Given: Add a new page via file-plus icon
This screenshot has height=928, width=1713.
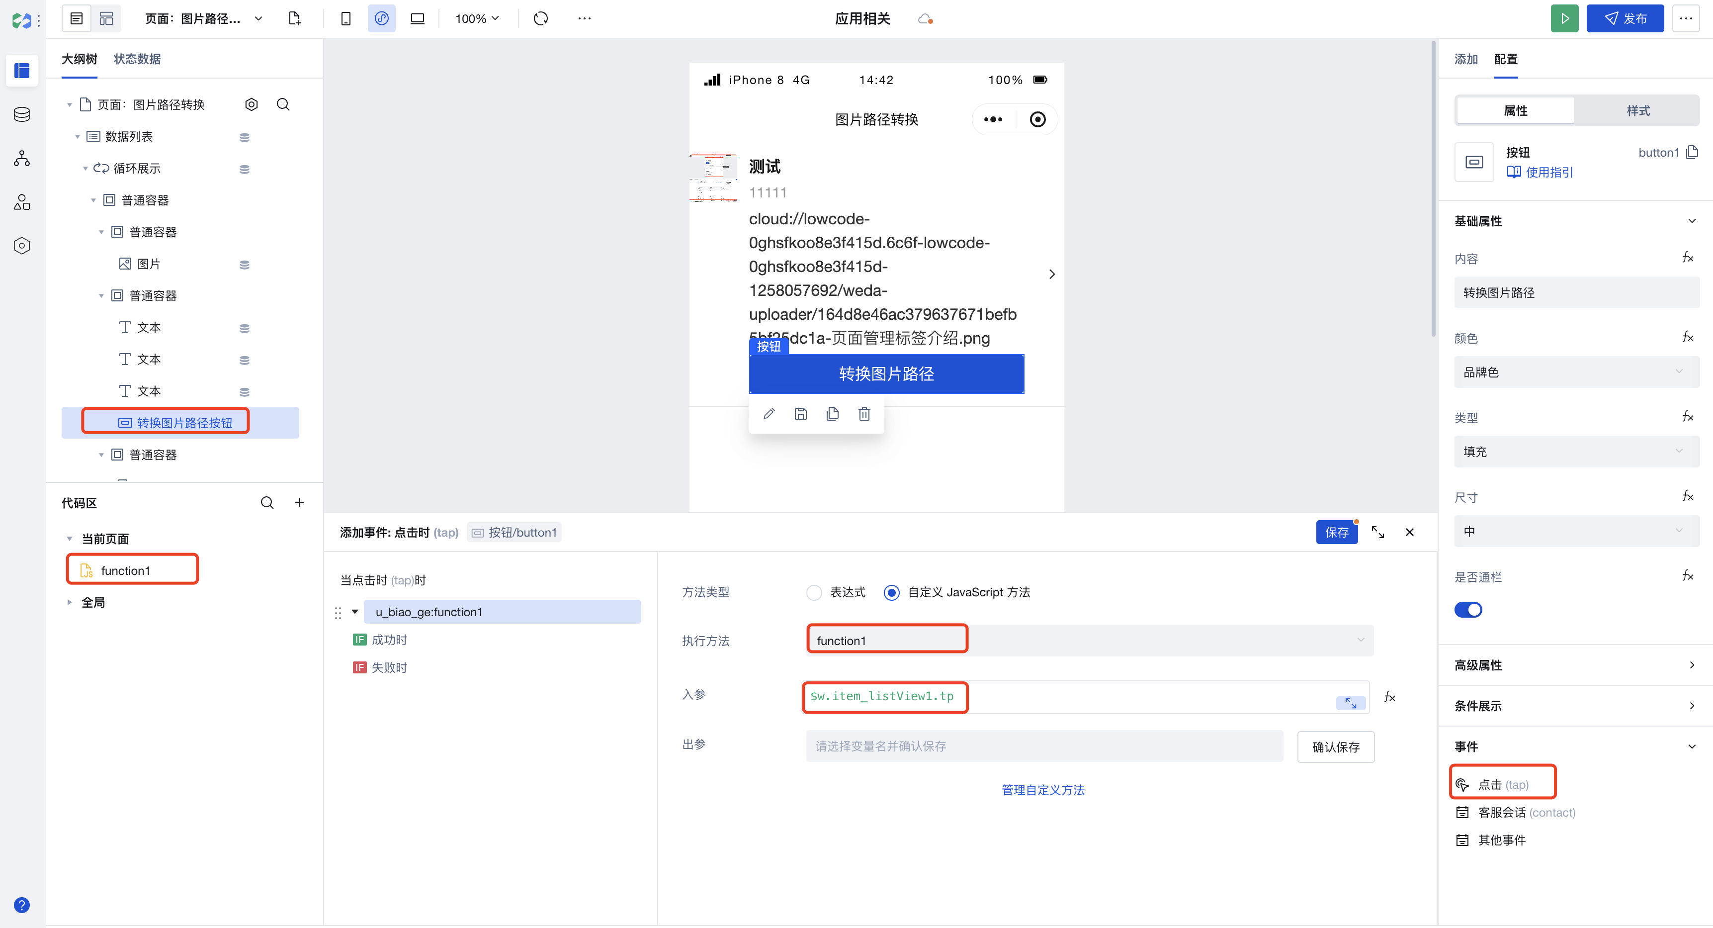Looking at the screenshot, I should (295, 18).
